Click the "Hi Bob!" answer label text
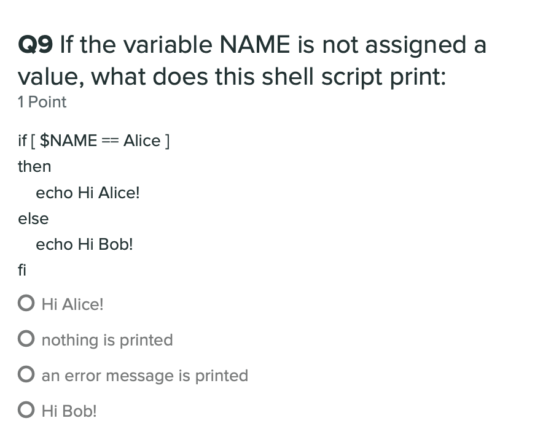Image resolution: width=543 pixels, height=448 pixels. (69, 411)
